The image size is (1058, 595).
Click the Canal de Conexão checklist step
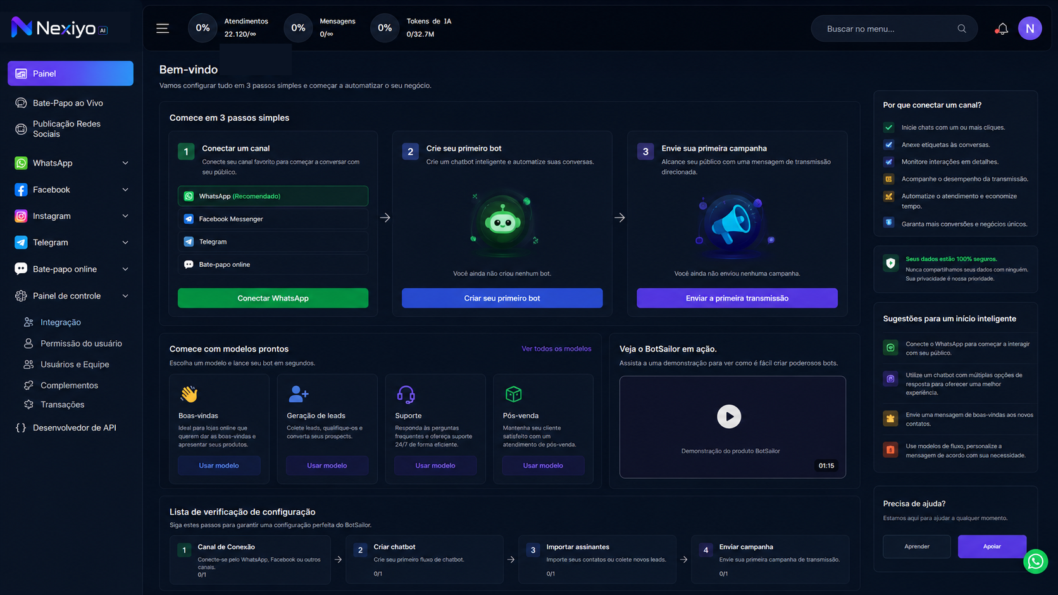tap(250, 560)
